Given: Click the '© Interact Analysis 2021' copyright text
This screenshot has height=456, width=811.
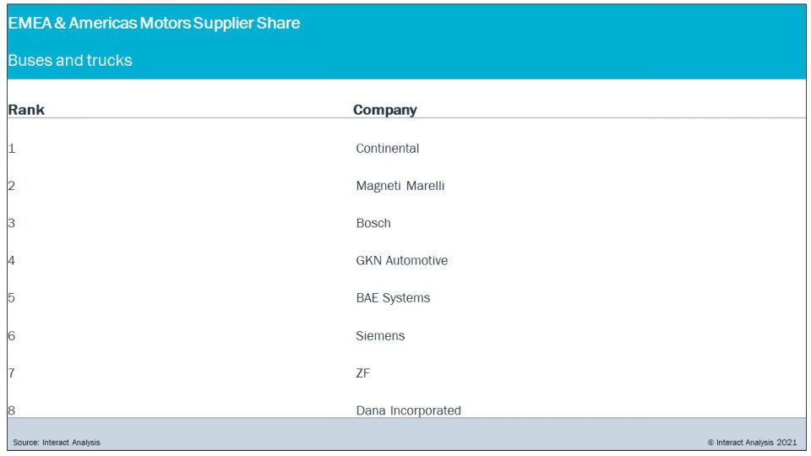Looking at the screenshot, I should (x=752, y=442).
